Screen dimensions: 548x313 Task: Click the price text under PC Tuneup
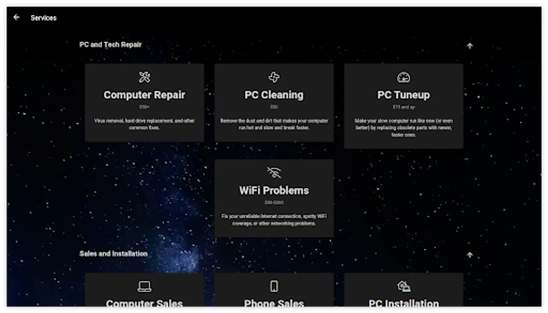403,107
